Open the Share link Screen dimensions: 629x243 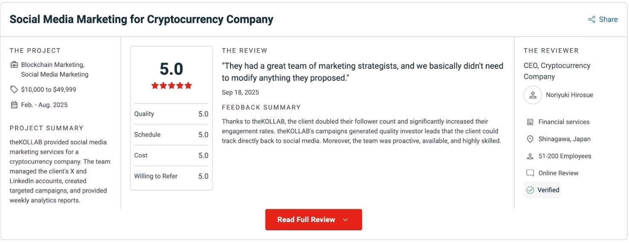coord(608,20)
